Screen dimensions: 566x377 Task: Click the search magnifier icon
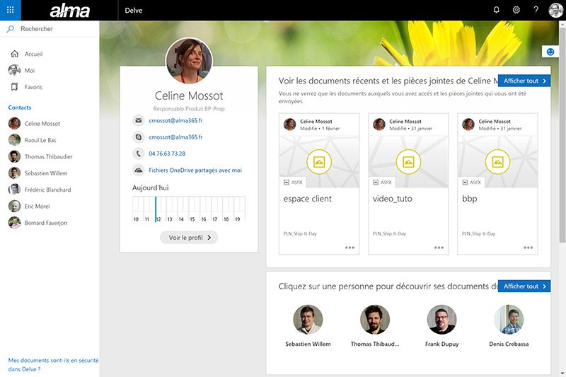click(x=11, y=29)
